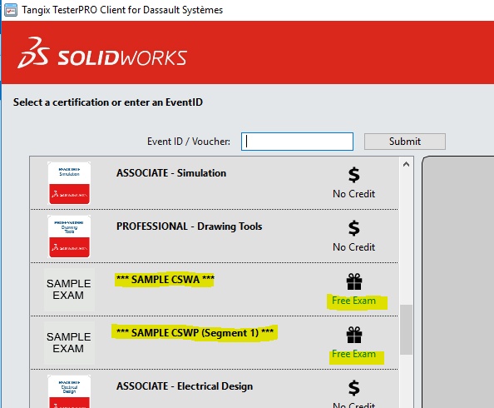
Task: Open the ASSOCIATE - Electrical Design badge thumbnail
Action: (69, 391)
